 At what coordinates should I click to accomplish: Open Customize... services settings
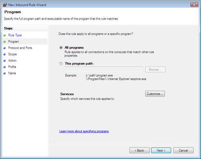coord(155,94)
